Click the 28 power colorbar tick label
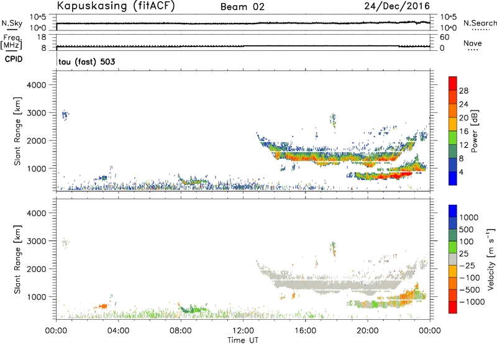 point(463,91)
